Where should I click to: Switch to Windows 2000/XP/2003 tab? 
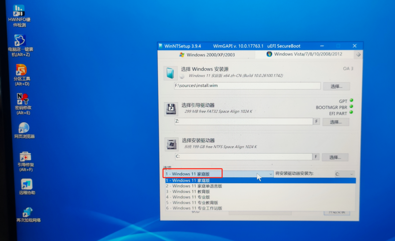click(x=207, y=55)
